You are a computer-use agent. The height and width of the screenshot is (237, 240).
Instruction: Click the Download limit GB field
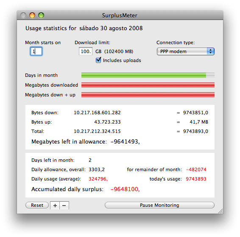(x=86, y=51)
